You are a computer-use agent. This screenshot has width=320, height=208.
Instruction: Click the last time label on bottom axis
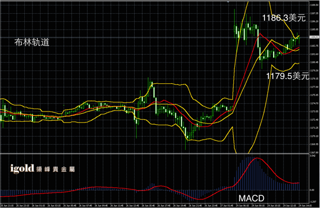point(304,206)
